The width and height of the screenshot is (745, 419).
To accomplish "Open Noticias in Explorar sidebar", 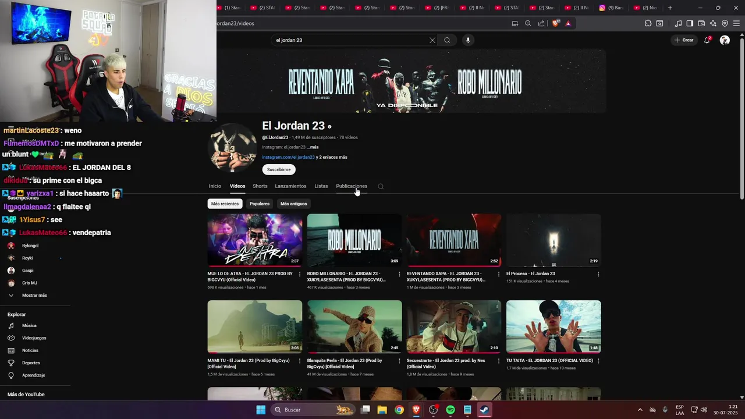I will tap(30, 350).
